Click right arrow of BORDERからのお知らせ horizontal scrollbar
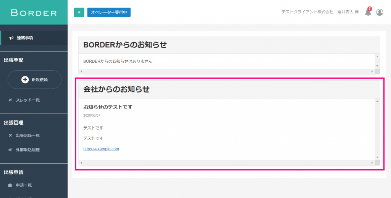This screenshot has width=391, height=198. coord(372,71)
